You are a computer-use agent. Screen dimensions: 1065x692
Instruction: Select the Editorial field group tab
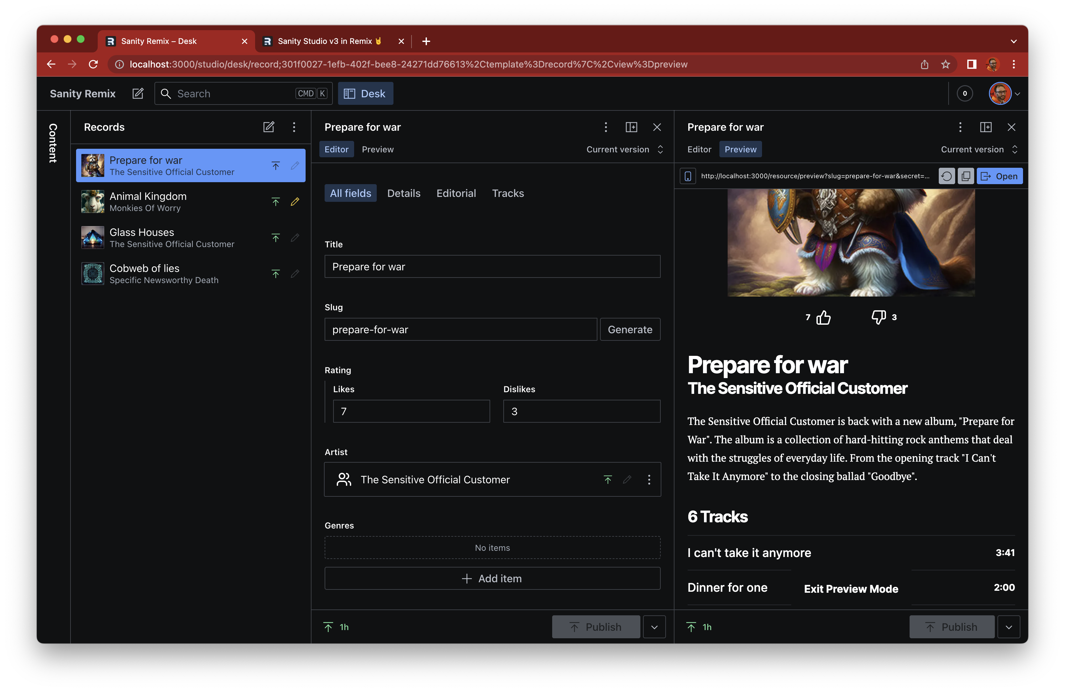(x=456, y=193)
